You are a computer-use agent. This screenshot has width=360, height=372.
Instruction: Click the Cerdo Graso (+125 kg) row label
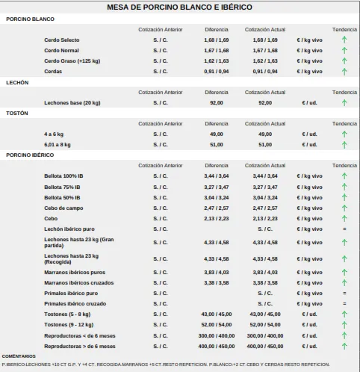point(72,61)
